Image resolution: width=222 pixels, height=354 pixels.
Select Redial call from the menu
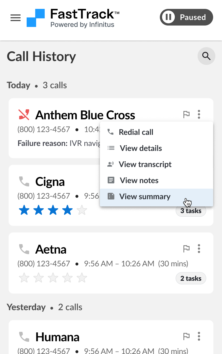157,132
